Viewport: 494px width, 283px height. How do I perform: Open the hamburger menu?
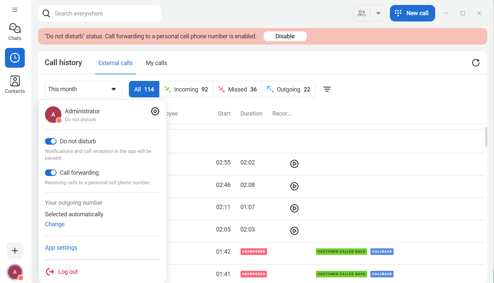click(15, 10)
